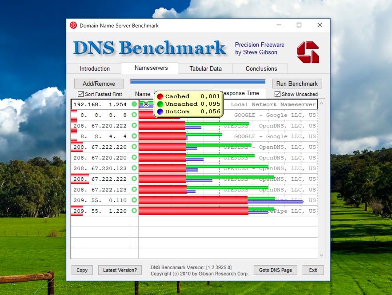Screen dimensions: 392x295
Task: Click the benchmark activity spinner on the first row
Action: 145,104
